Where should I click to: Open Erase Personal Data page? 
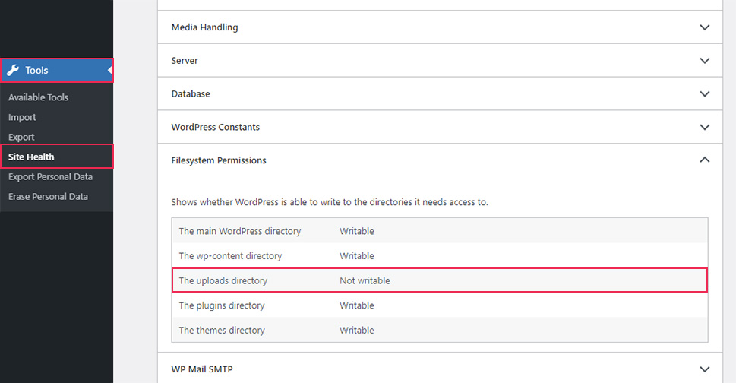coord(48,197)
